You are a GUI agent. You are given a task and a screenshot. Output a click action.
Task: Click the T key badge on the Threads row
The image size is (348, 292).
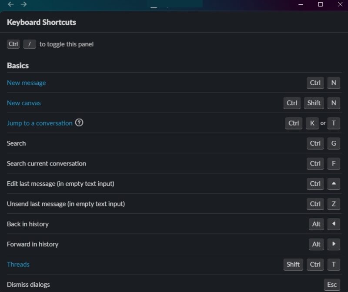[334, 264]
